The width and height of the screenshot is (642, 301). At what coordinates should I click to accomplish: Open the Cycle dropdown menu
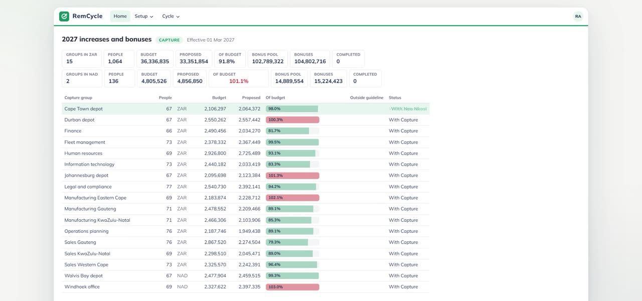click(171, 16)
